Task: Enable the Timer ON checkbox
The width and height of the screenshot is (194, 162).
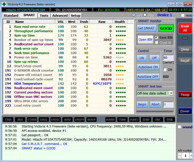Action: click(165, 70)
